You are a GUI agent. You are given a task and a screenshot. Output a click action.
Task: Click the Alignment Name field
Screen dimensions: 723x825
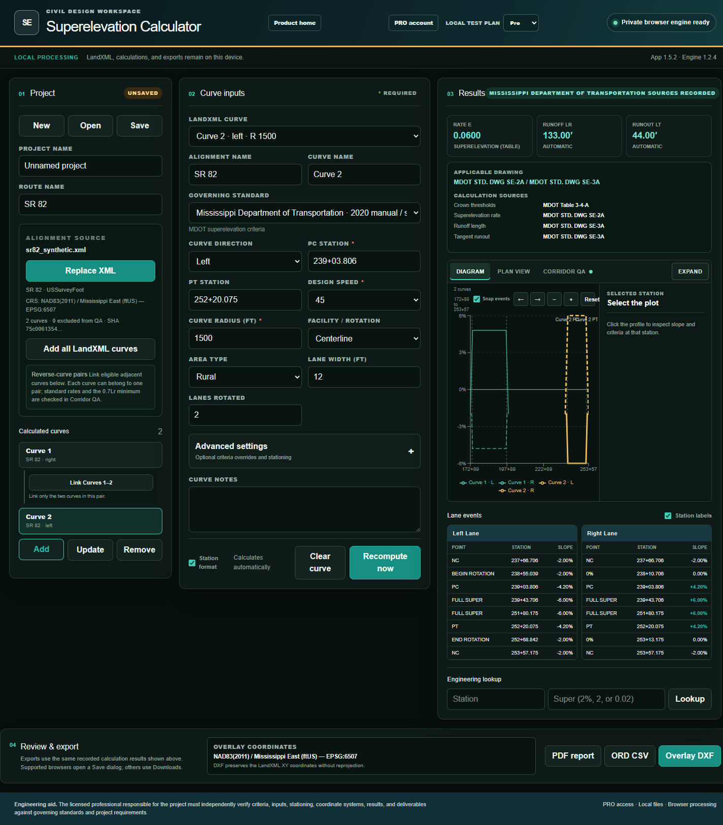coord(245,175)
